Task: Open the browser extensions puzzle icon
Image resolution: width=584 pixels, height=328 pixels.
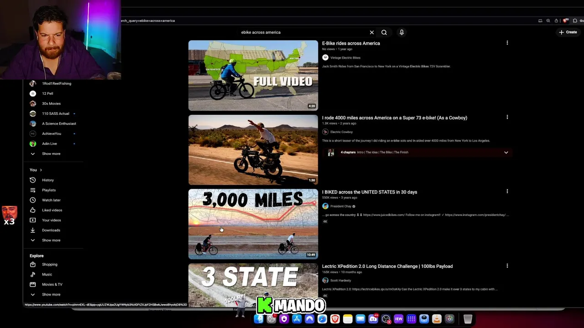Action: (575, 20)
